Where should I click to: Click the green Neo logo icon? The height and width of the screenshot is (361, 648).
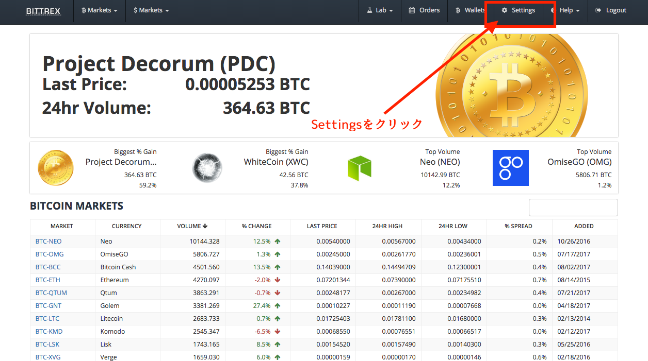[x=360, y=168]
